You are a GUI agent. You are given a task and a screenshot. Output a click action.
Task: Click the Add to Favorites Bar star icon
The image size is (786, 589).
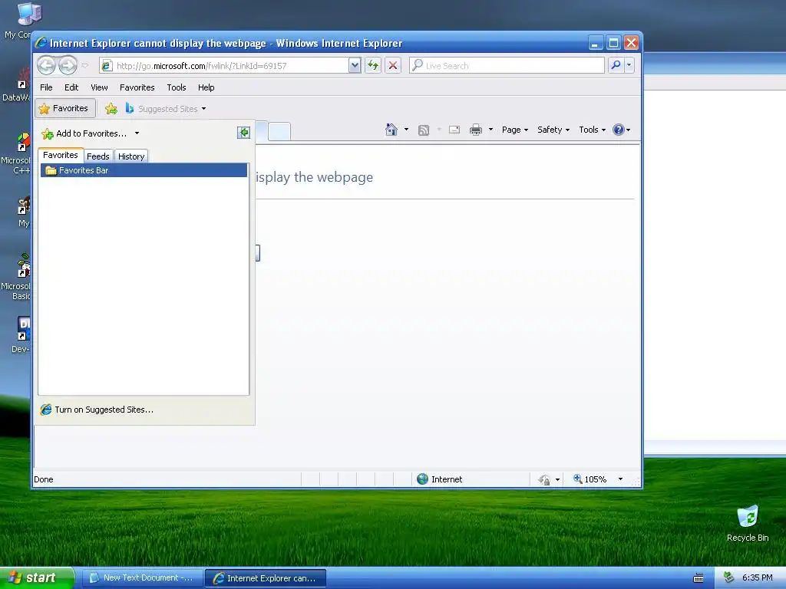pos(111,109)
